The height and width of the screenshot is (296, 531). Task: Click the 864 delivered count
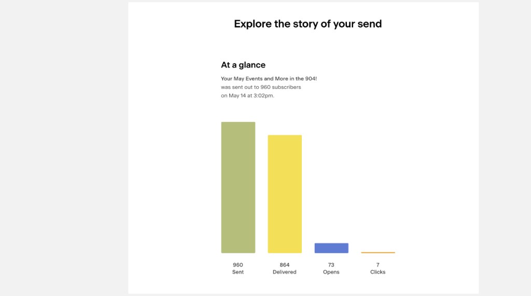click(x=285, y=265)
